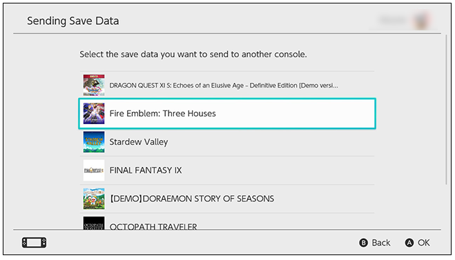Click the Fire Emblem: Three Houses game icon
Image resolution: width=455 pixels, height=260 pixels.
click(x=94, y=114)
